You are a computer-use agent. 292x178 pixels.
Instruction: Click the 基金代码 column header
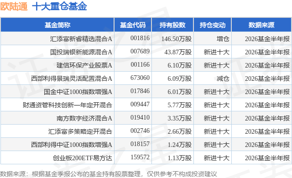pyautogui.click(x=133, y=25)
